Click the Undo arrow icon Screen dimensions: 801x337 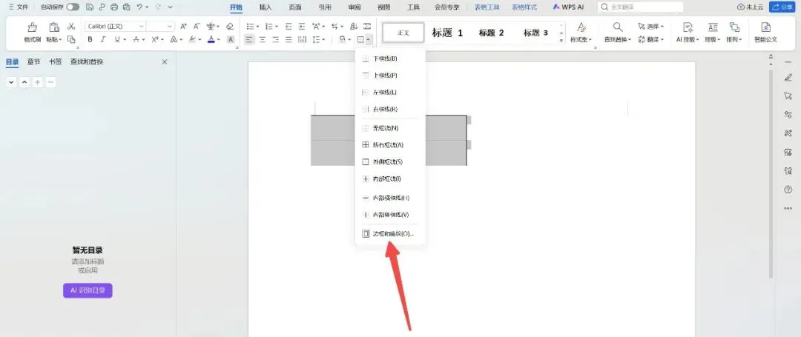pyautogui.click(x=139, y=7)
